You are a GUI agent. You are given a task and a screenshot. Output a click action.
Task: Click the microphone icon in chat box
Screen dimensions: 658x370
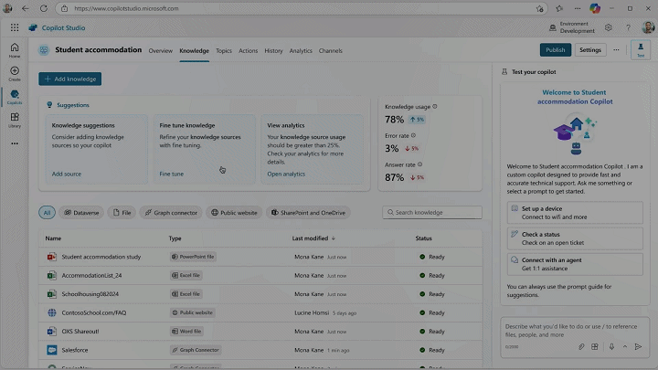(x=611, y=346)
